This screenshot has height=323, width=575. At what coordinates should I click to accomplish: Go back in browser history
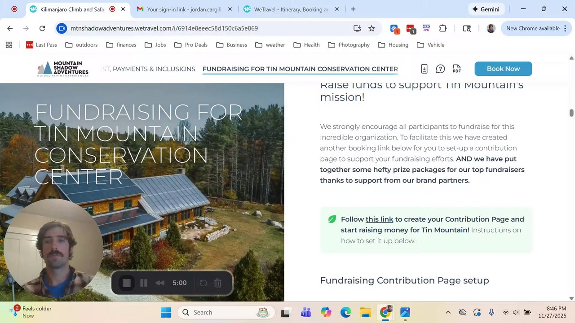click(10, 28)
